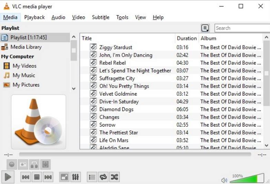Click the sidebar scrollbar thumb
The width and height of the screenshot is (270, 184).
(74, 51)
